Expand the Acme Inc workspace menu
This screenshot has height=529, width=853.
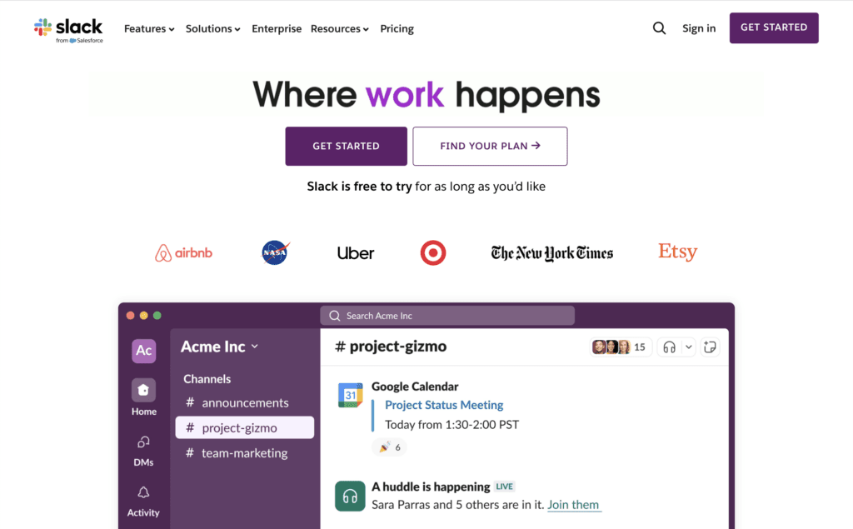[x=219, y=347]
